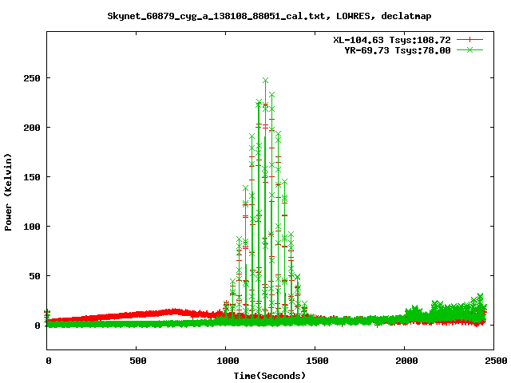Click x-axis tick label '500'
The width and height of the screenshot is (511, 383).
(x=138, y=361)
